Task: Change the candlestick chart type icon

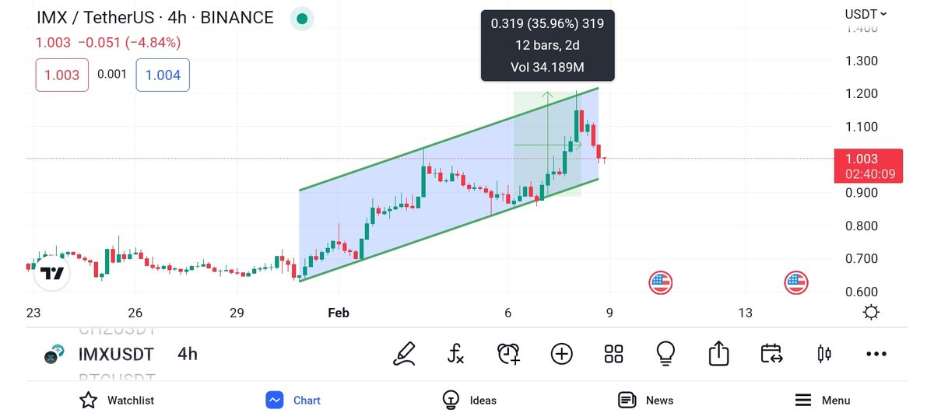Action: point(823,354)
